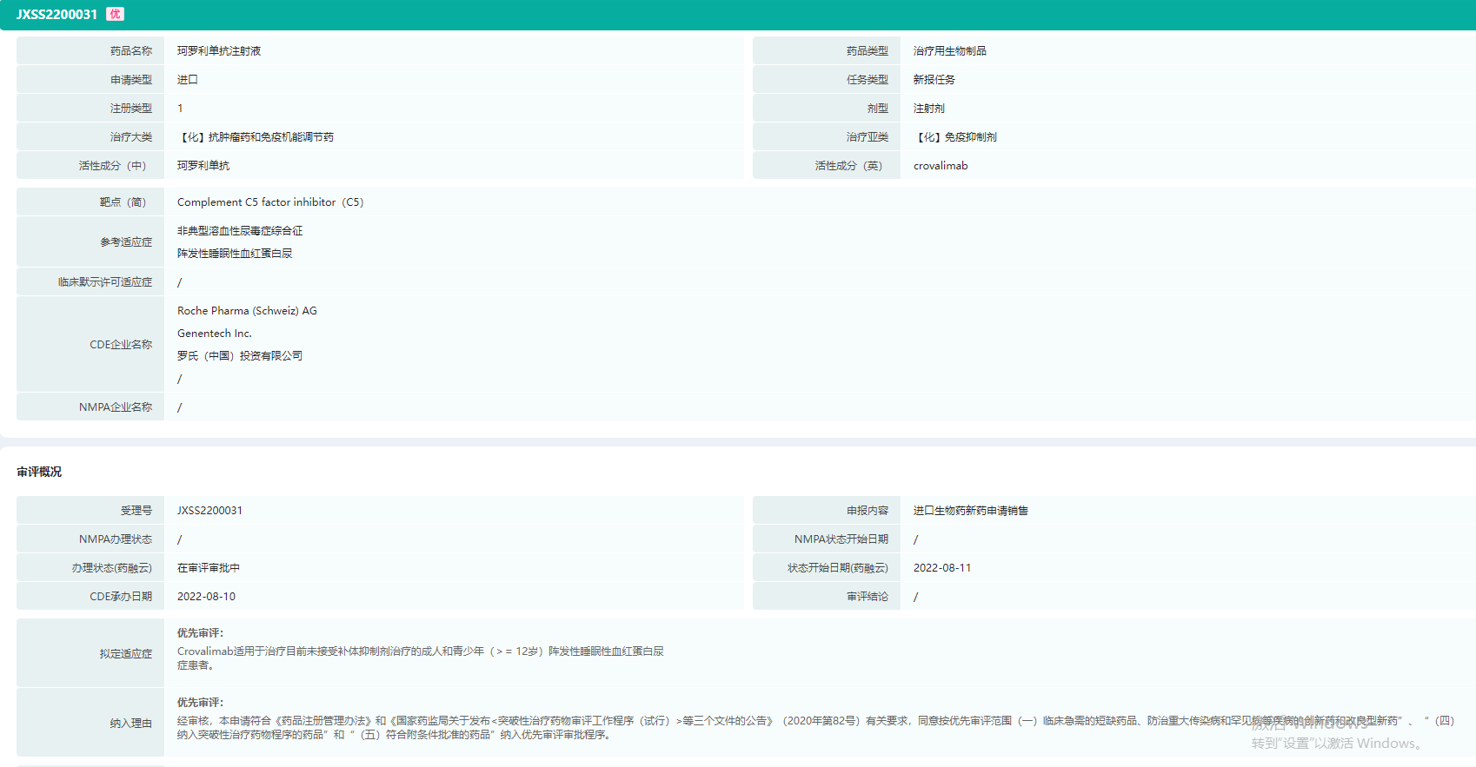Click the value 治疗用生物制品
Viewport: 1476px width, 767px height.
pos(950,51)
